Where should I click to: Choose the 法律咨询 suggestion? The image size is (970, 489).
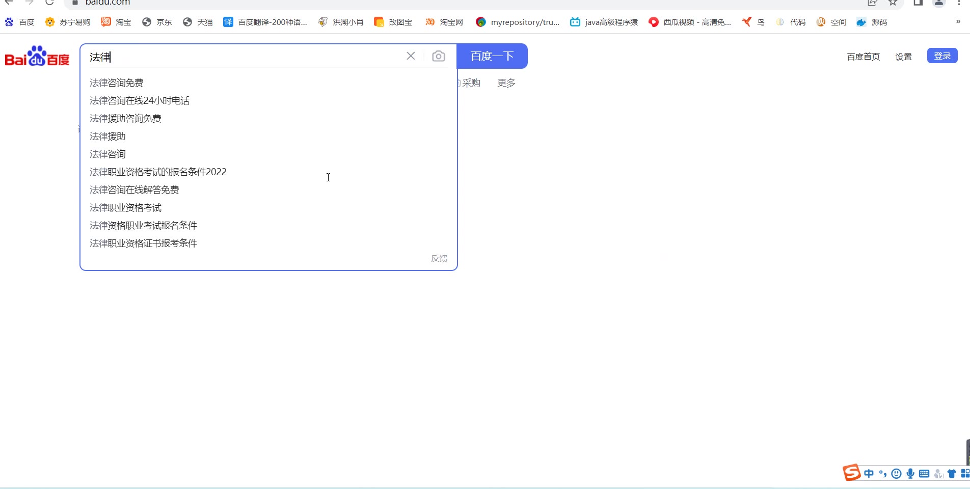point(107,154)
